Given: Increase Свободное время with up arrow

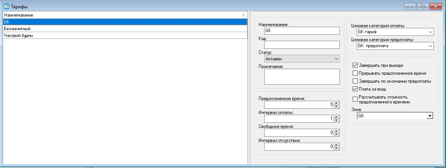Looking at the screenshot, I should 336,131.
